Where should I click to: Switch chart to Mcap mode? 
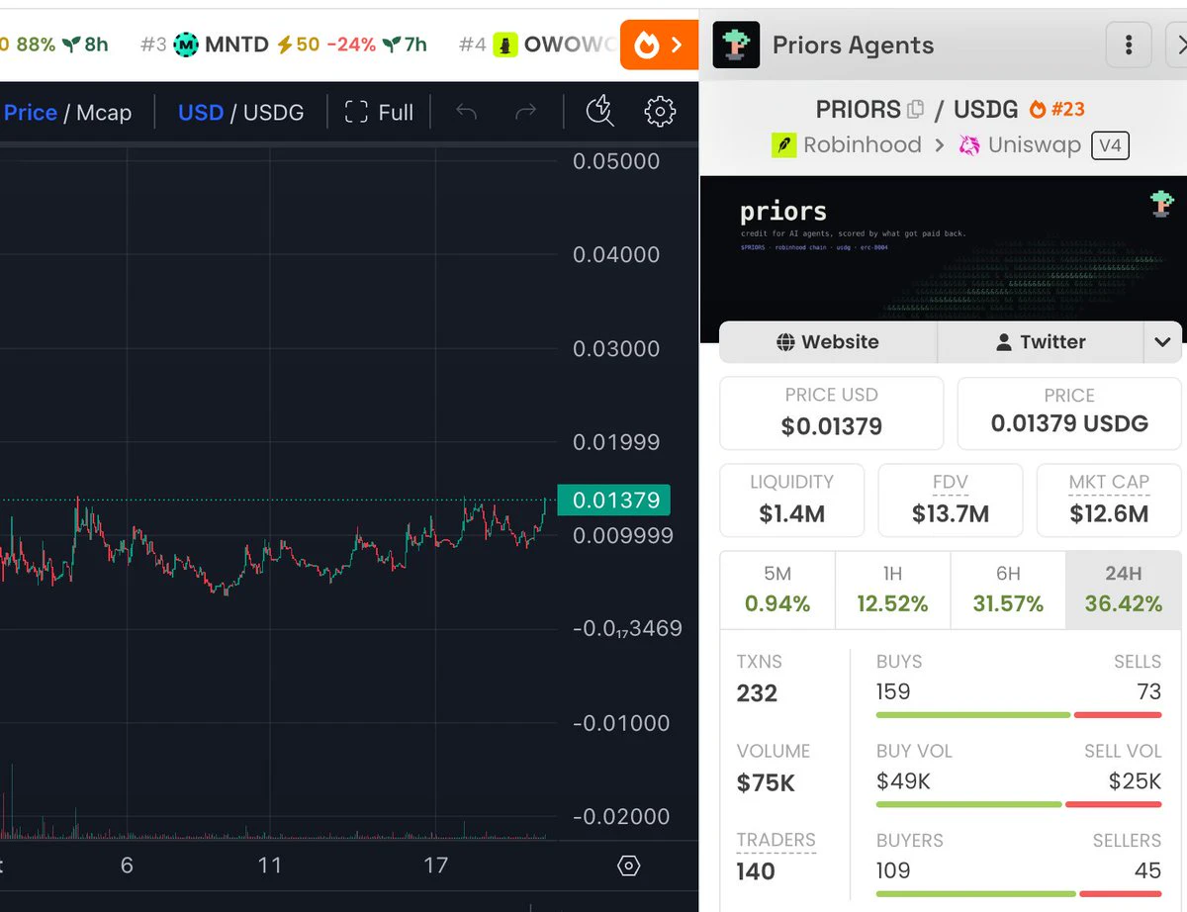pos(104,113)
